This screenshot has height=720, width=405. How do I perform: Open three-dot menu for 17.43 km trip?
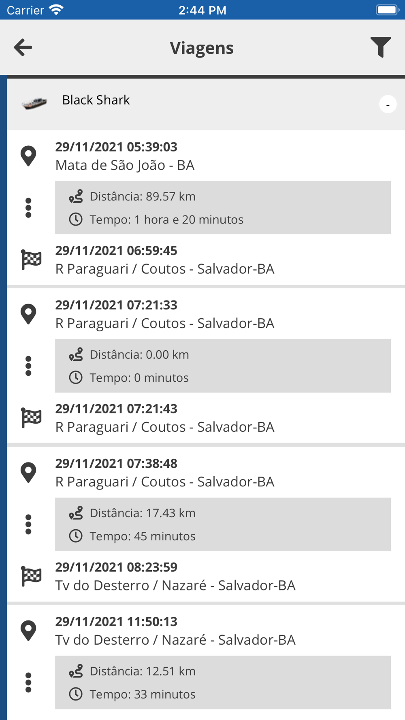point(28,524)
